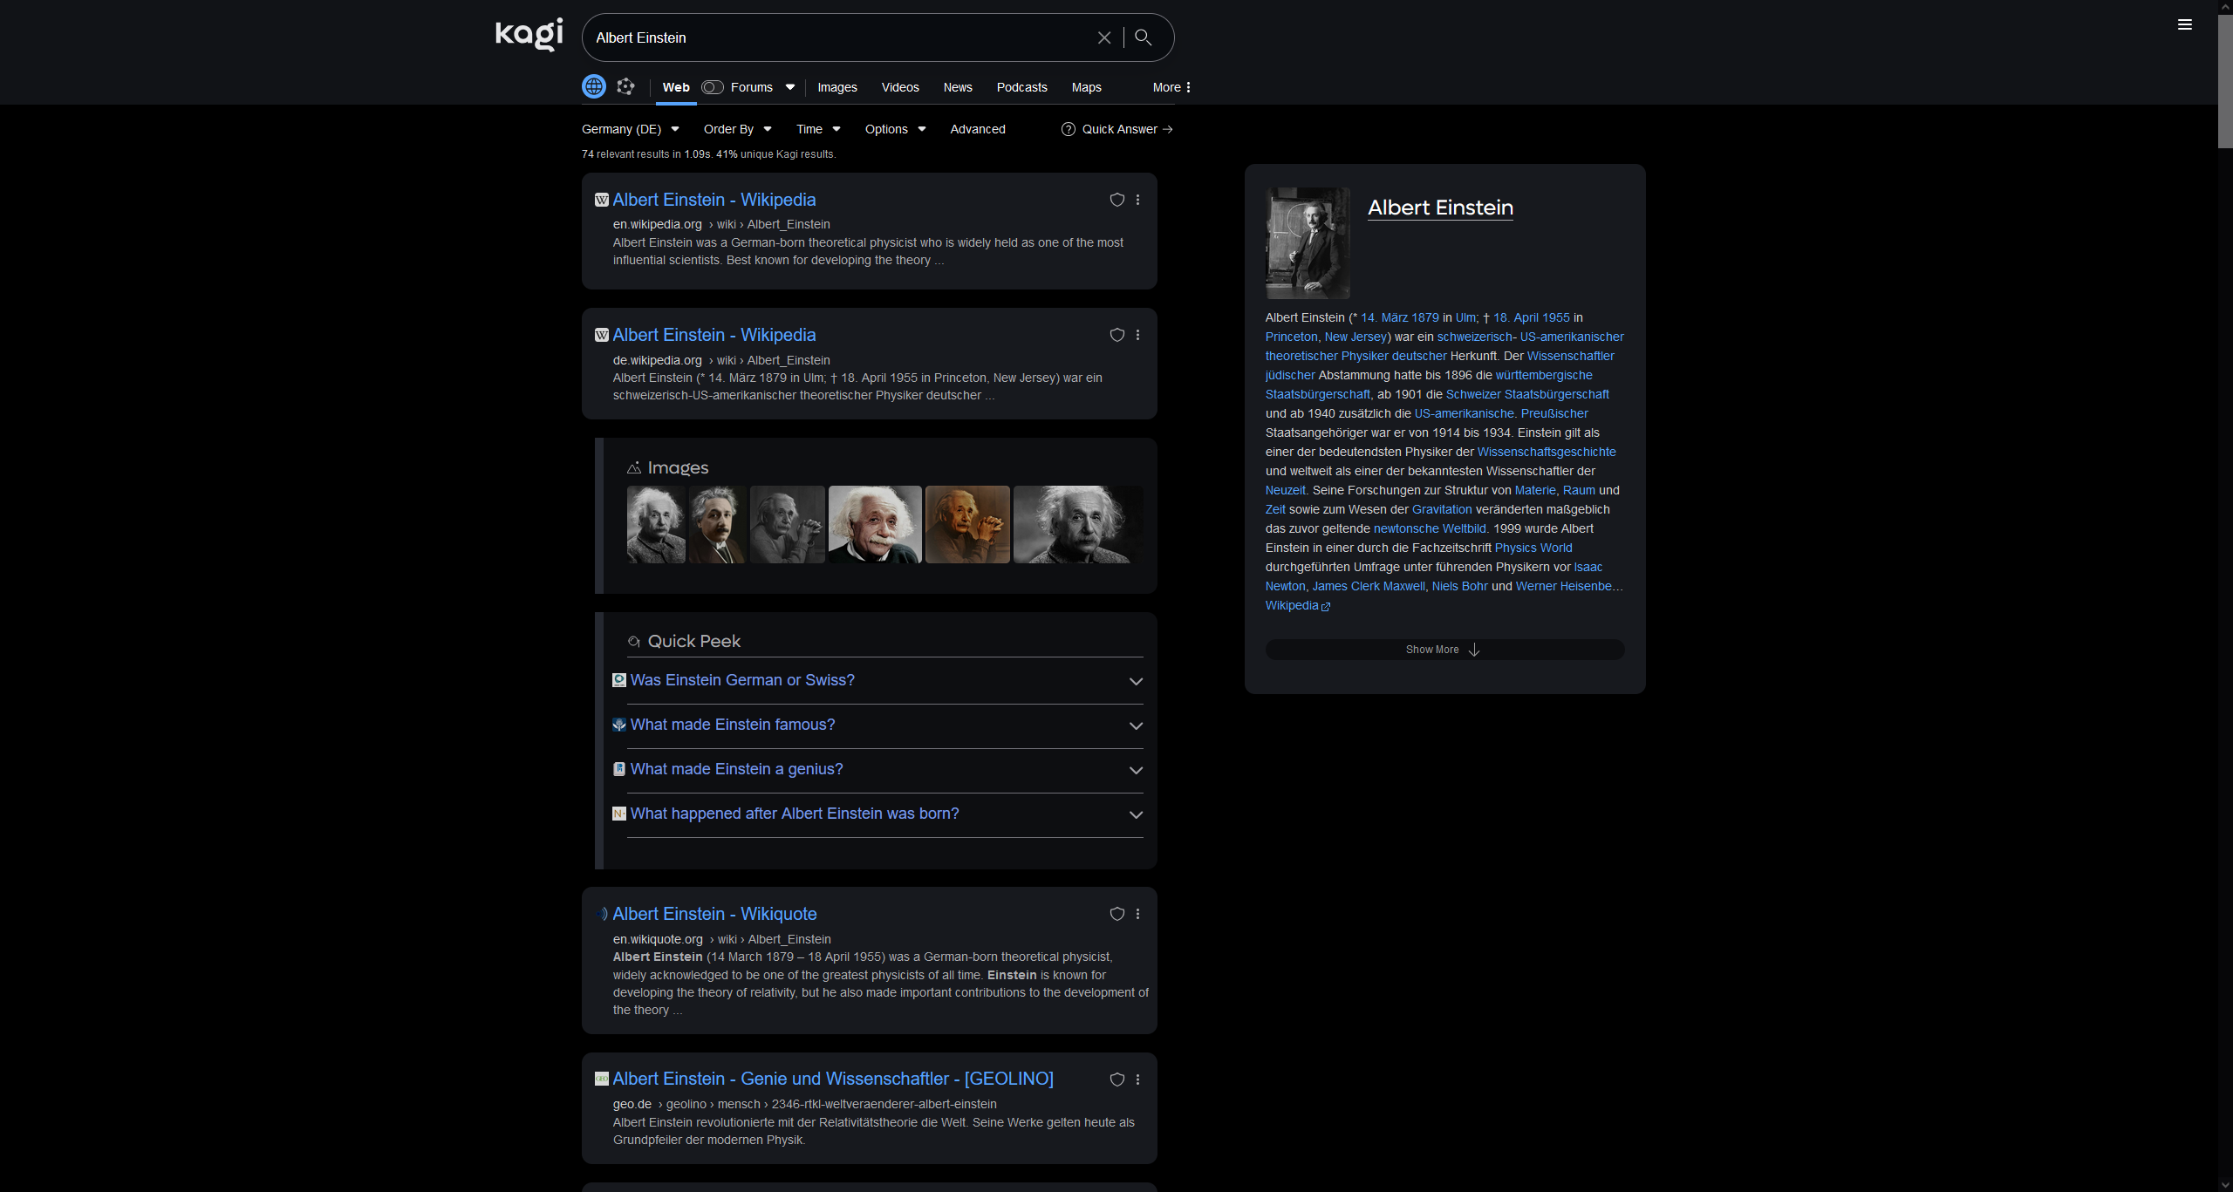2233x1192 pixels.
Task: Open the fourth Einstein image thumbnail
Action: coord(875,524)
